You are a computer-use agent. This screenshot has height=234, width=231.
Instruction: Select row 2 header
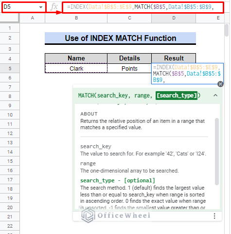(x=10, y=38)
